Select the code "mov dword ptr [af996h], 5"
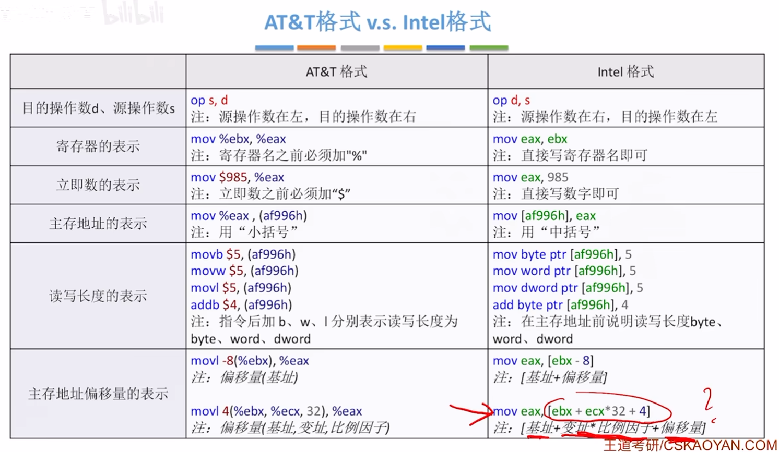The image size is (779, 452). (568, 288)
